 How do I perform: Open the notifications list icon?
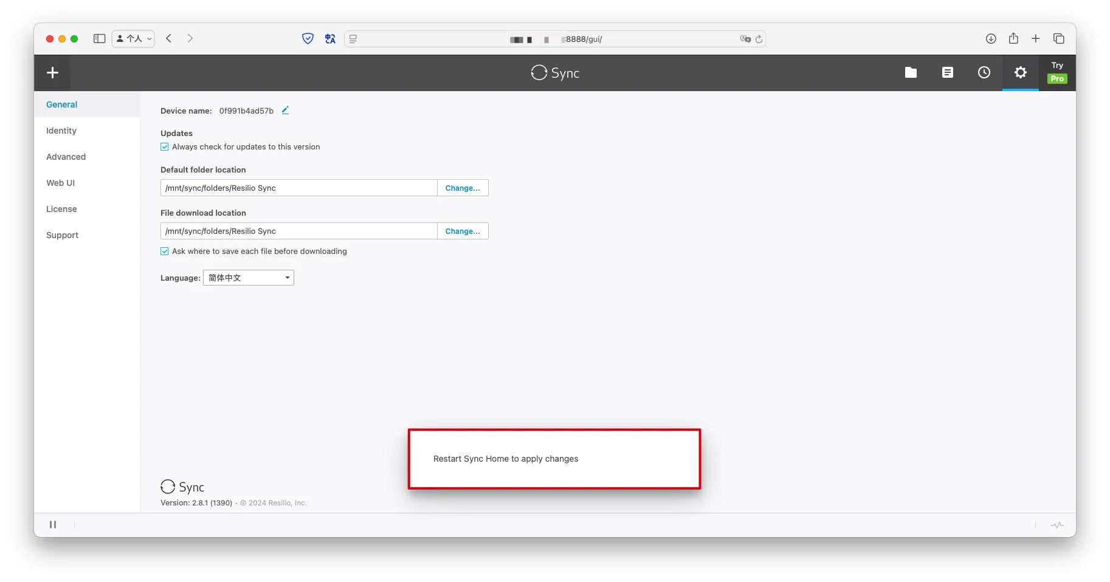tap(947, 73)
